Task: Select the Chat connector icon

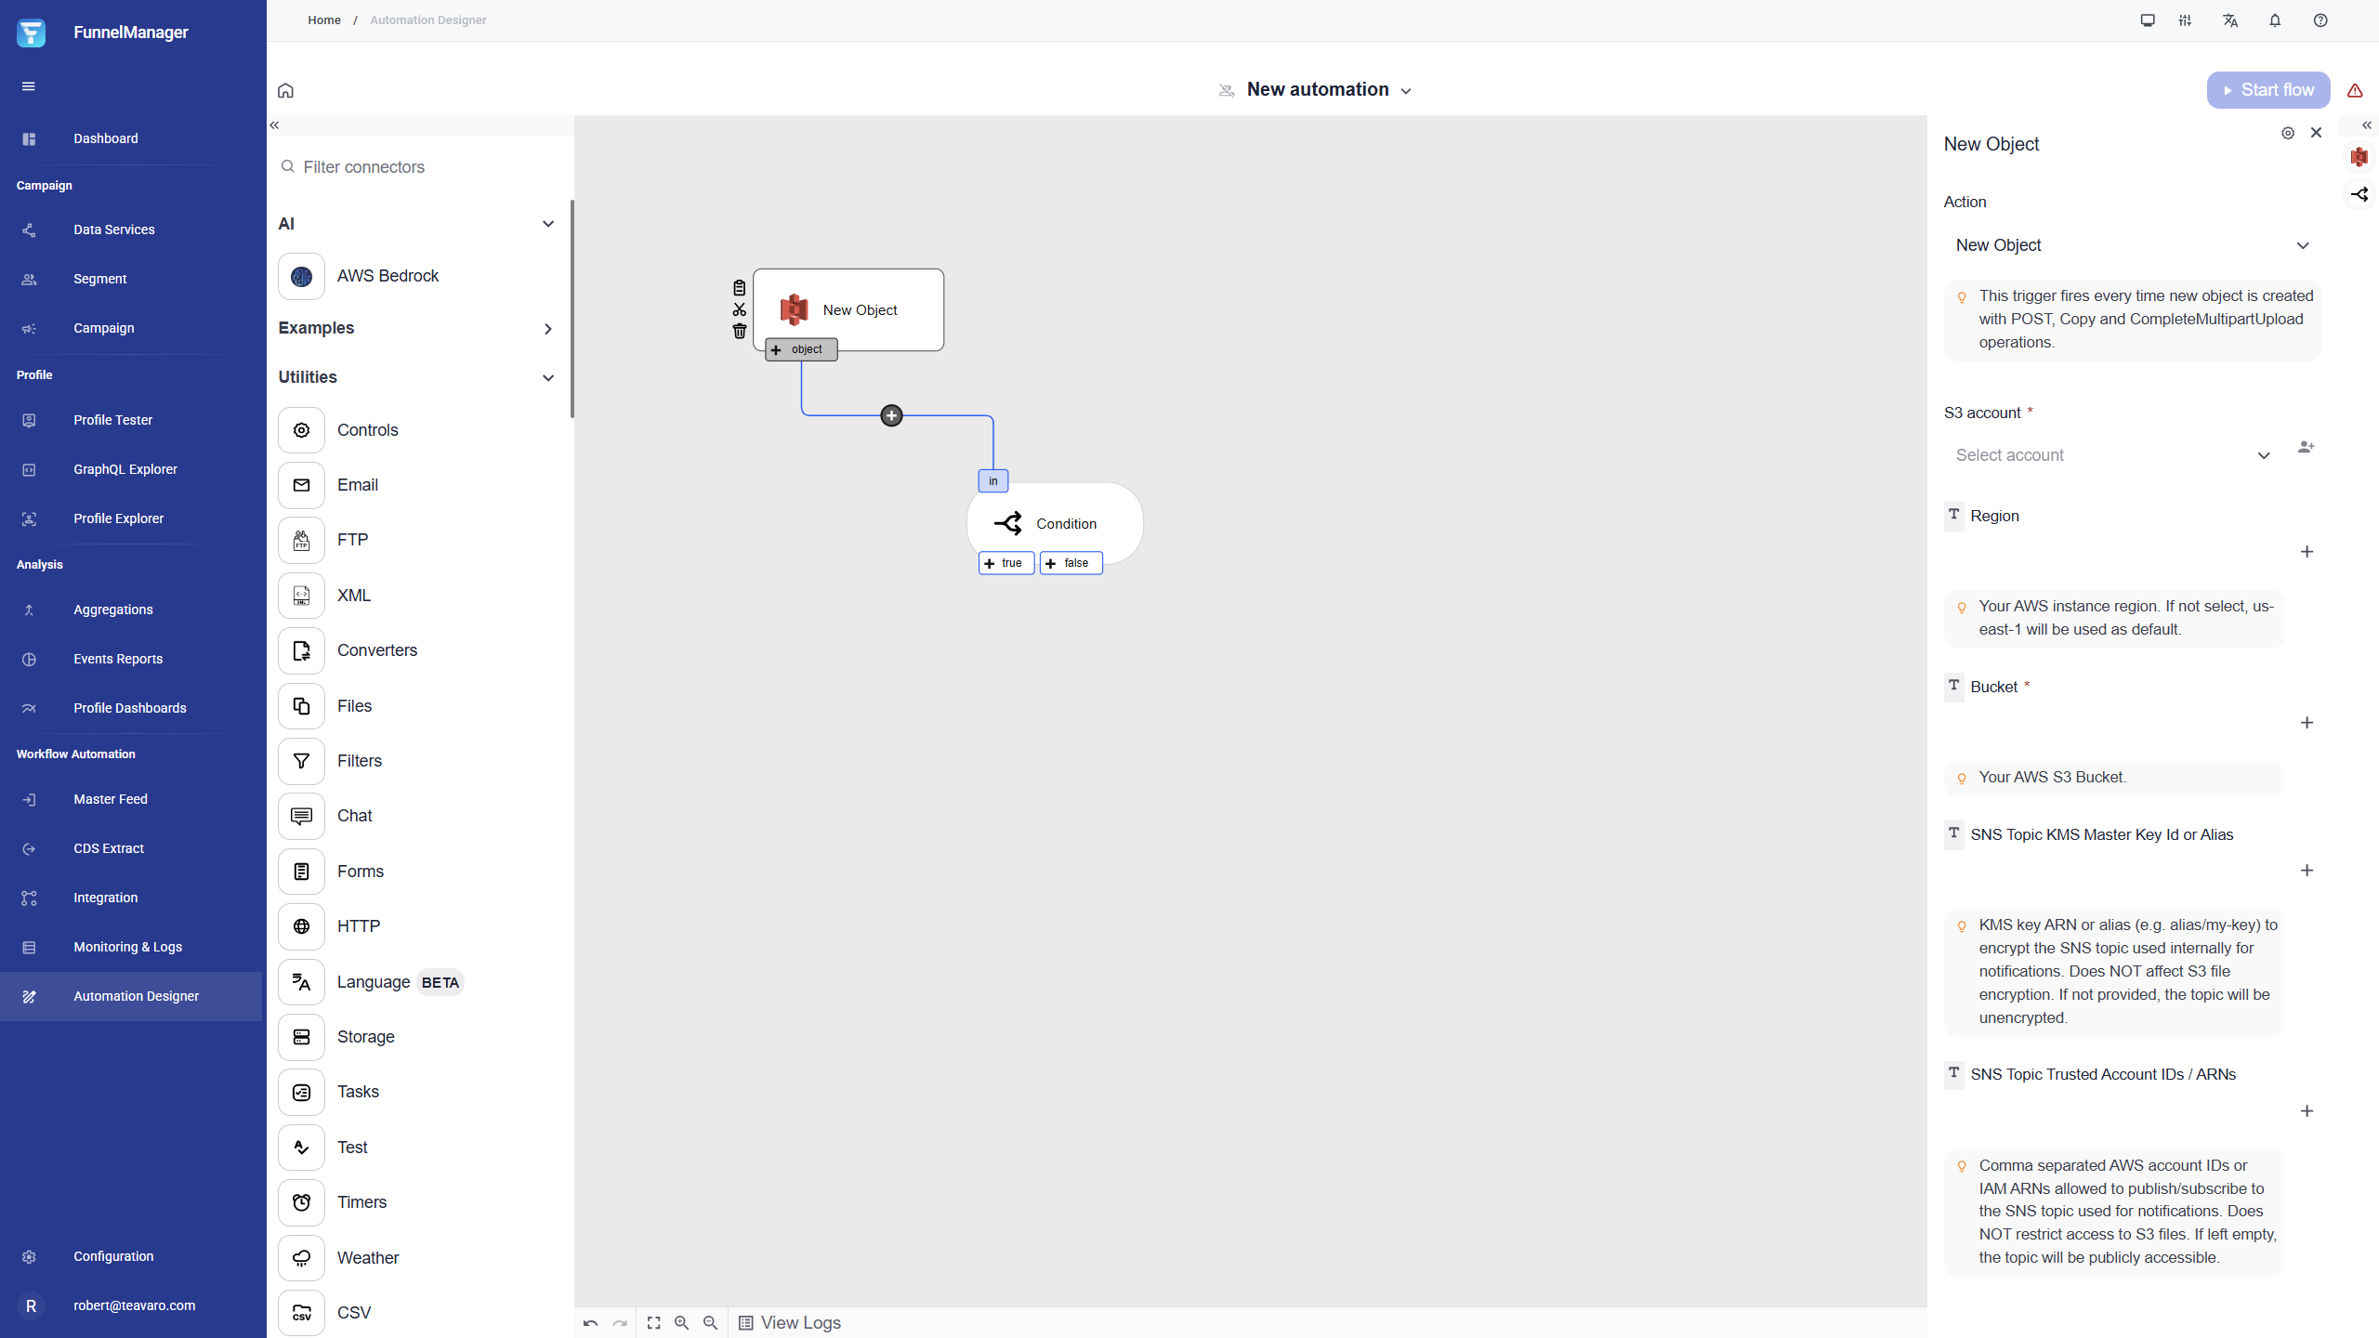Action: (301, 816)
